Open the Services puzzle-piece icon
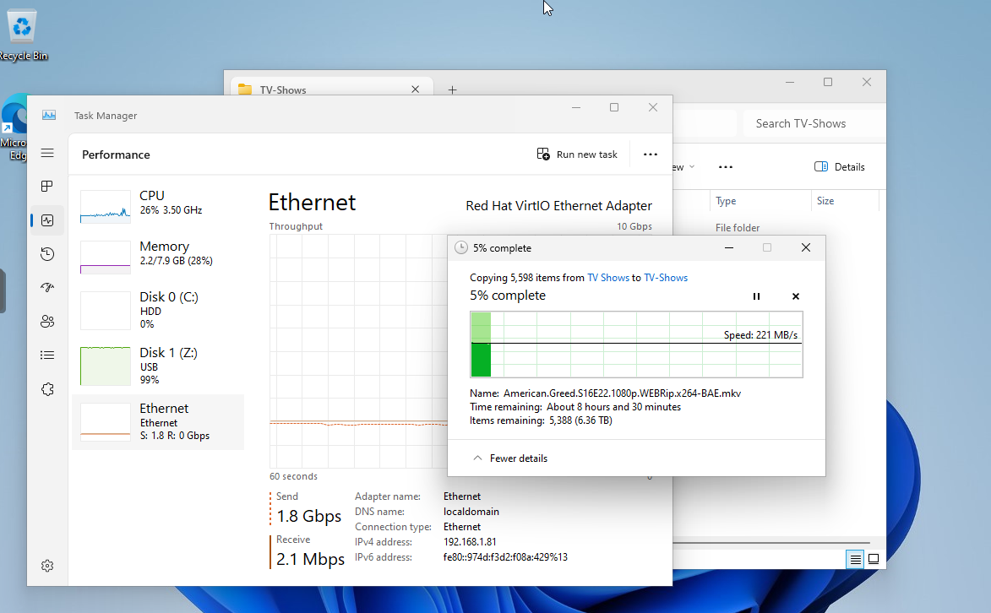 (47, 389)
